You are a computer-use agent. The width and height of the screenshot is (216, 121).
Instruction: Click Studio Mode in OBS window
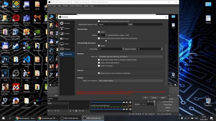[168, 105]
